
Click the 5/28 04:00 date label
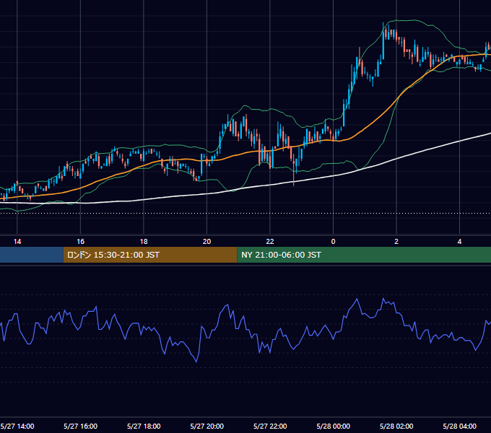460,426
